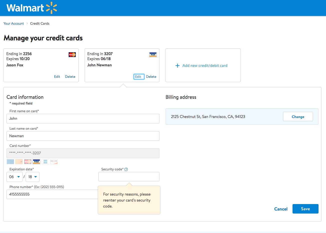Go to Your Account breadcrumb link
Viewport: 326px width, 233px height.
(14, 23)
